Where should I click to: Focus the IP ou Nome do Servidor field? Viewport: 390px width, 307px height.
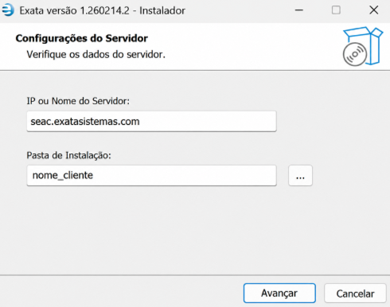[x=151, y=121]
